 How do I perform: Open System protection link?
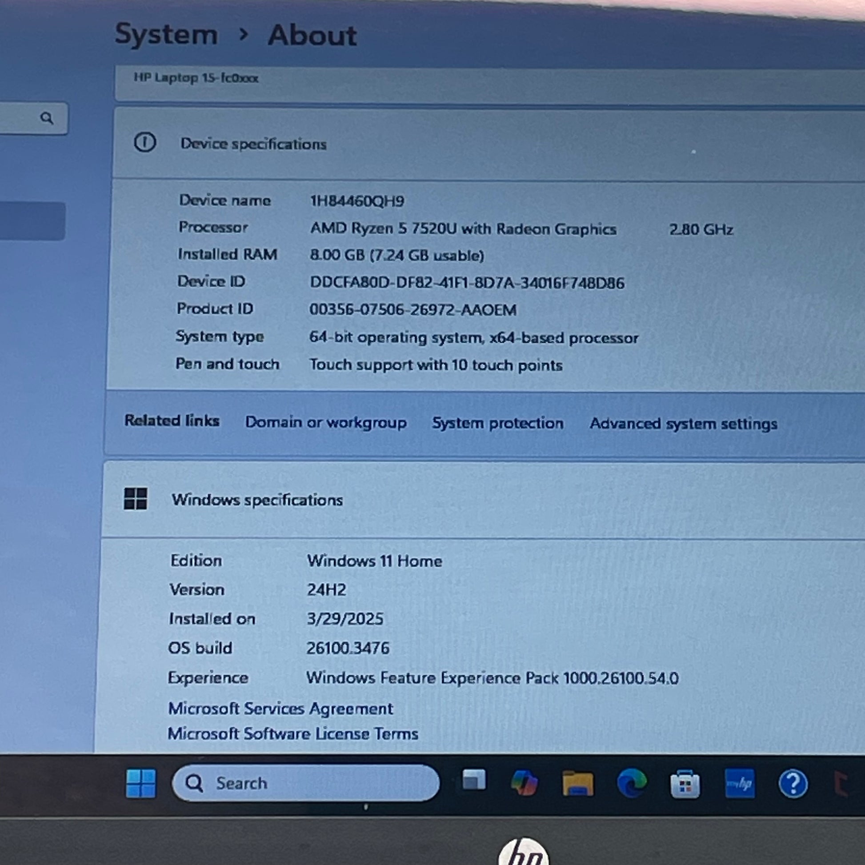pos(497,423)
